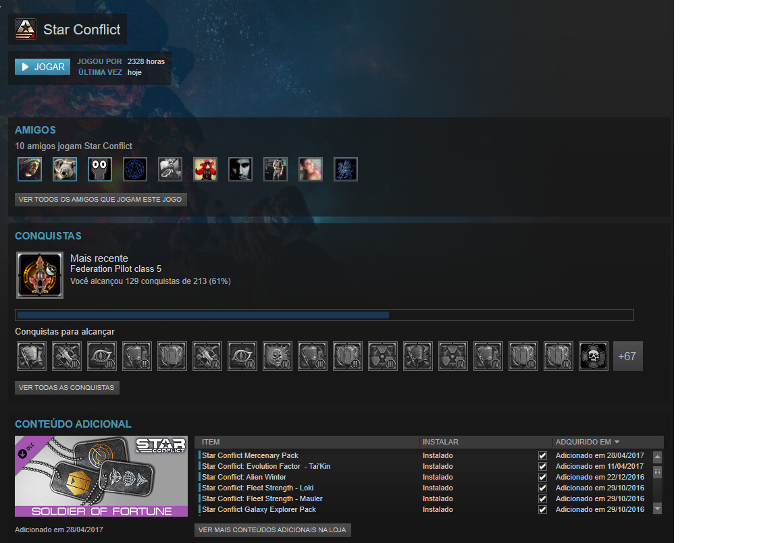Screen dimensions: 778x543
Task: Open the blue dragon avatar friend
Action: pos(346,169)
